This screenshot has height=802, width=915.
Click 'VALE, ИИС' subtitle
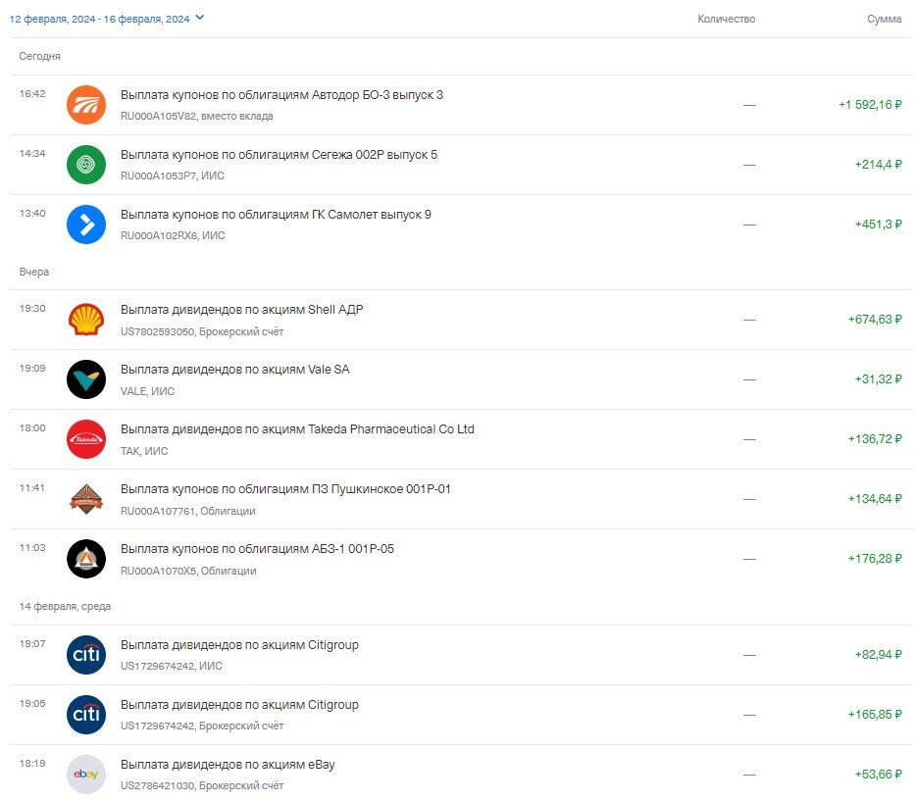[148, 391]
